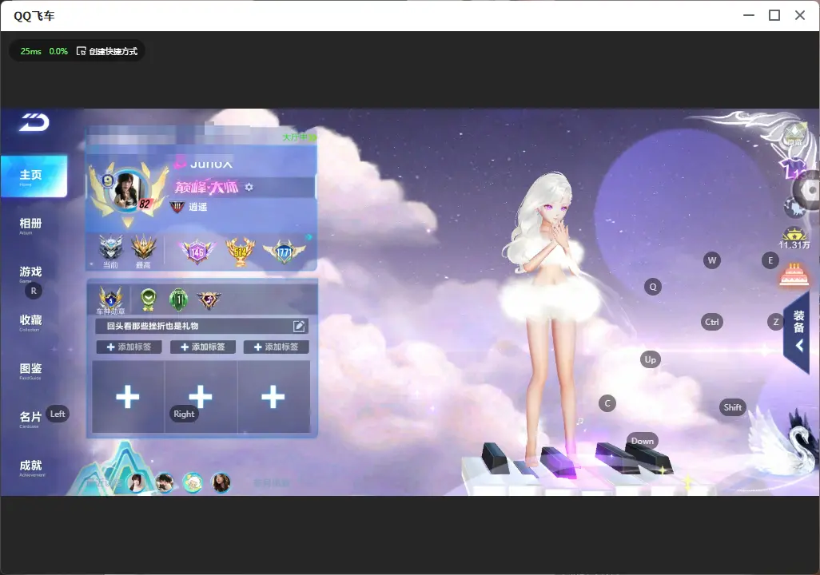Add photo in third plus slot
The image size is (820, 575).
tap(273, 397)
